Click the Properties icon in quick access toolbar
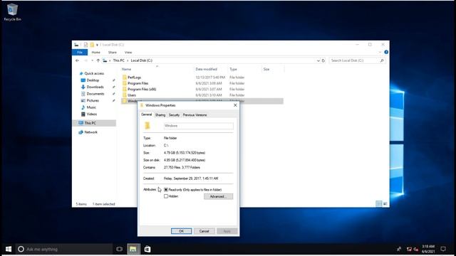Viewport: 456px width, 256px height. tap(85, 45)
